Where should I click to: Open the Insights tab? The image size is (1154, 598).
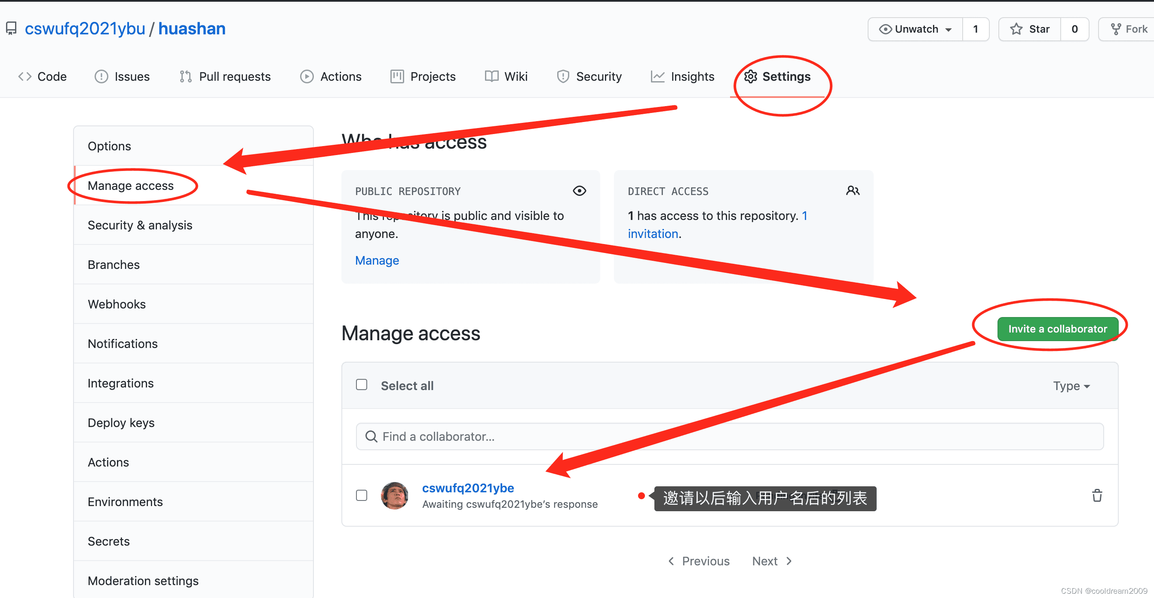pyautogui.click(x=683, y=76)
